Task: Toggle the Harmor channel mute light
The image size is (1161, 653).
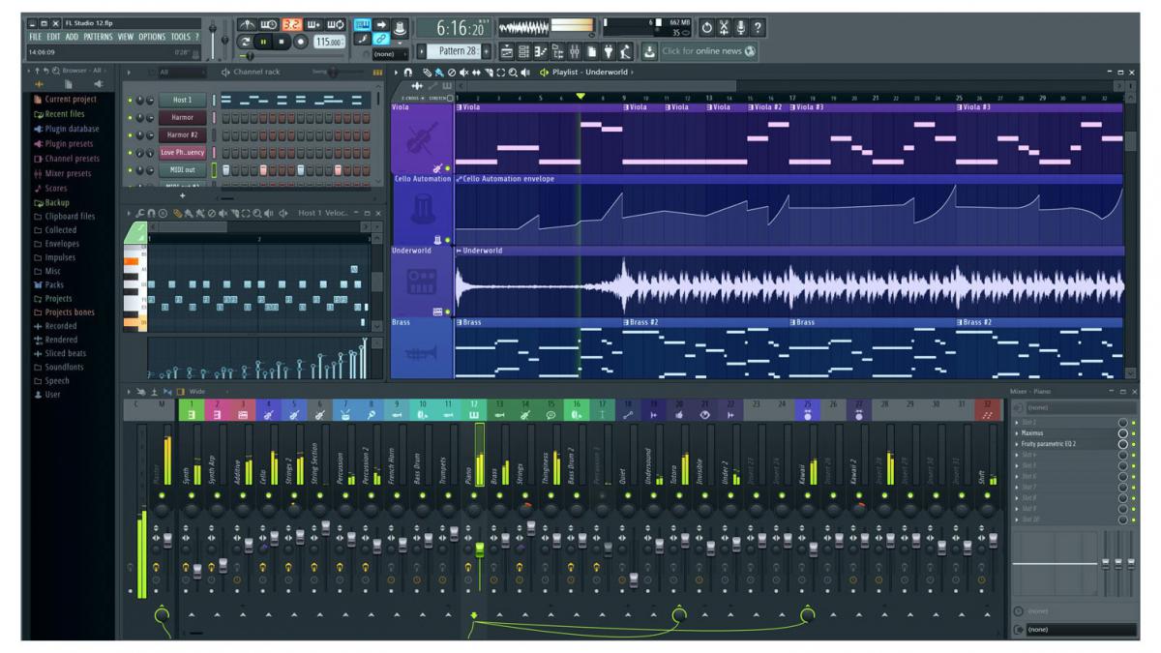Action: [130, 117]
